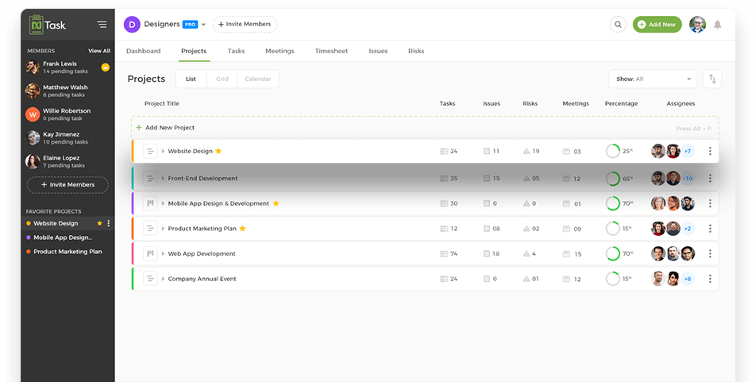Click list-view icon of Website Design row
Viewport: 756px width, 382px height.
tap(150, 151)
